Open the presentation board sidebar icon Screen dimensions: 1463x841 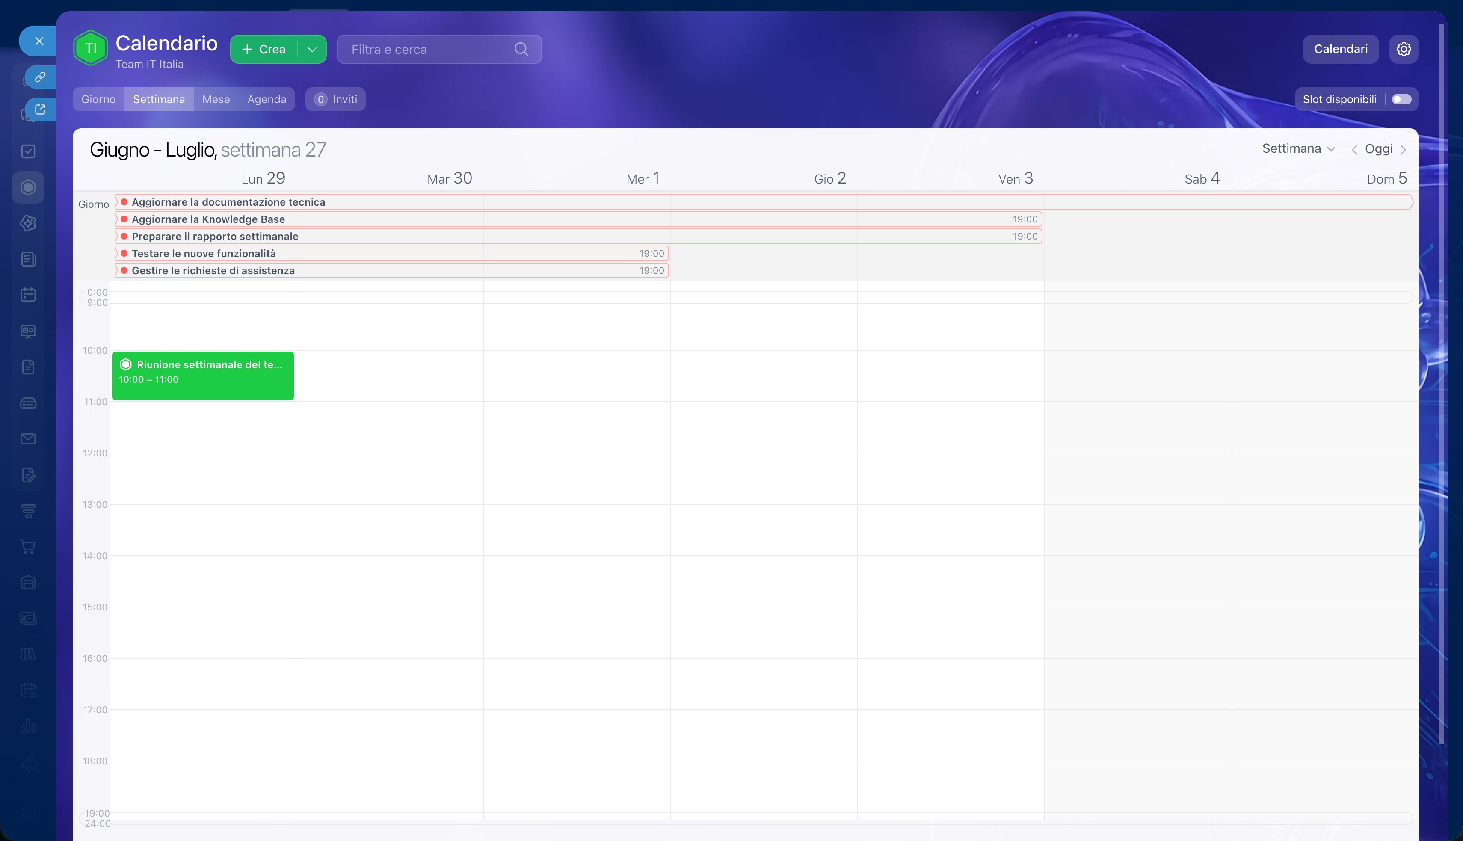coord(28,331)
